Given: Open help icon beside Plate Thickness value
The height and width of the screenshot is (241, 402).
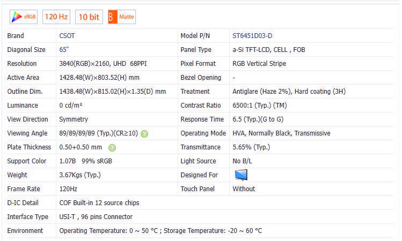Looking at the screenshot, I should 112,147.
